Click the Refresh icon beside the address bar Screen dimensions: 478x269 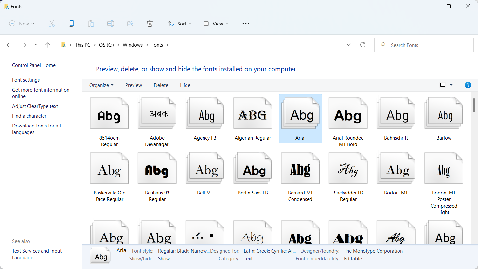point(363,45)
